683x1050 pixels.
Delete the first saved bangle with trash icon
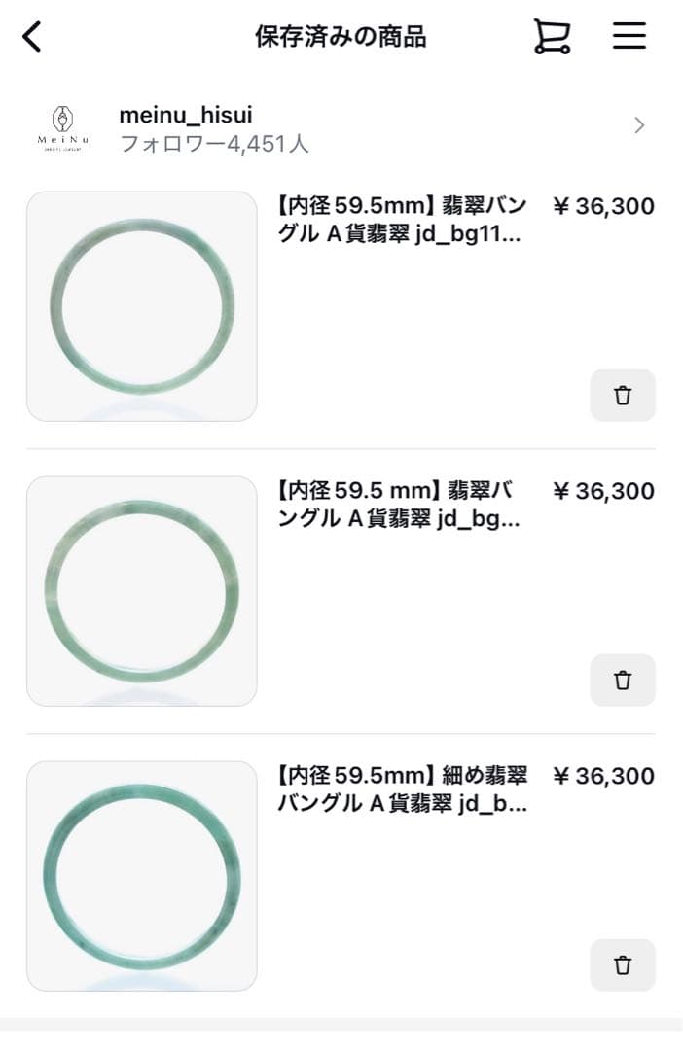(623, 396)
